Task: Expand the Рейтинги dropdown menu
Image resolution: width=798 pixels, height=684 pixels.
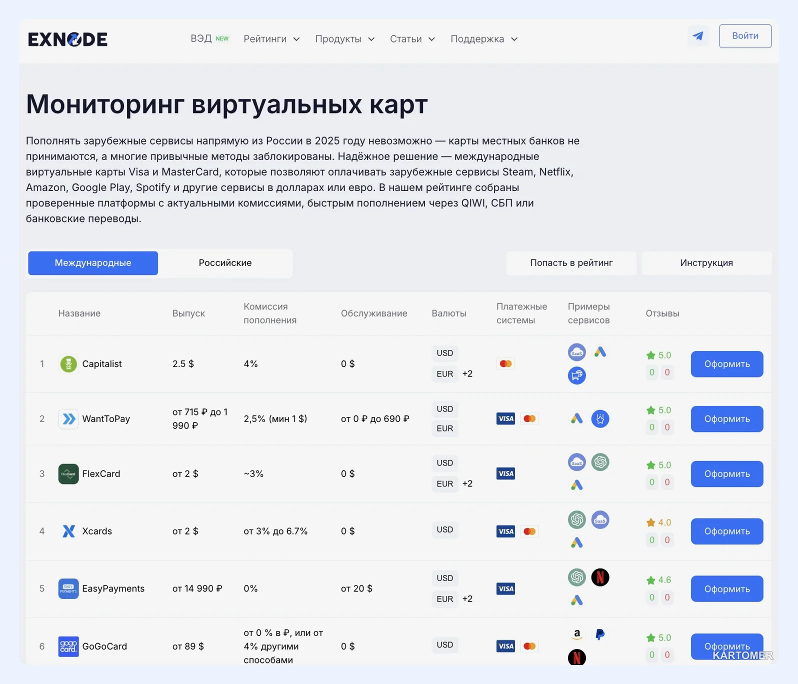Action: [271, 39]
